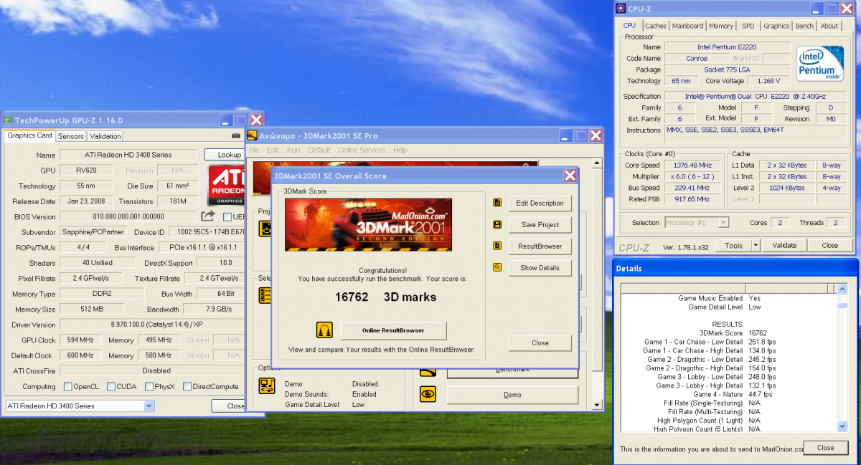Image resolution: width=861 pixels, height=465 pixels.
Task: Open the Caches tab in CPU-Z
Action: tap(655, 26)
